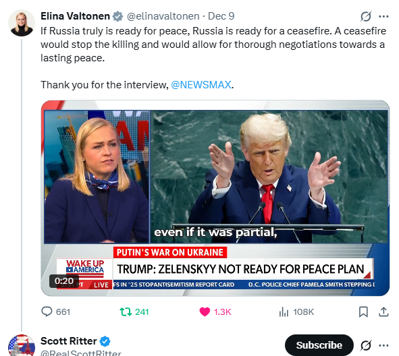399x356 pixels.
Task: Open Elina Valtonen's profile picture
Action: [x=22, y=23]
